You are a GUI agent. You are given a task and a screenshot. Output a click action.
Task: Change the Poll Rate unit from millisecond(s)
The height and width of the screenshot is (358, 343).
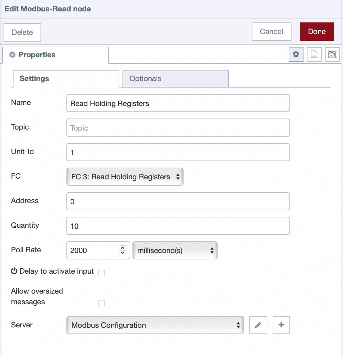point(175,250)
